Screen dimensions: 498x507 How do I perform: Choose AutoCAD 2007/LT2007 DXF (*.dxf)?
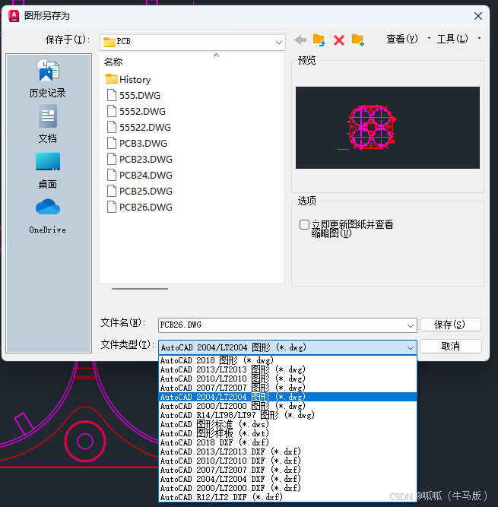[x=287, y=470]
